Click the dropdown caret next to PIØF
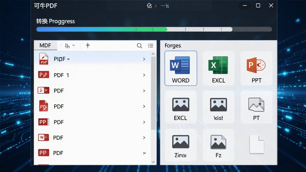Screen dimensions: 306x172 pos(68,59)
